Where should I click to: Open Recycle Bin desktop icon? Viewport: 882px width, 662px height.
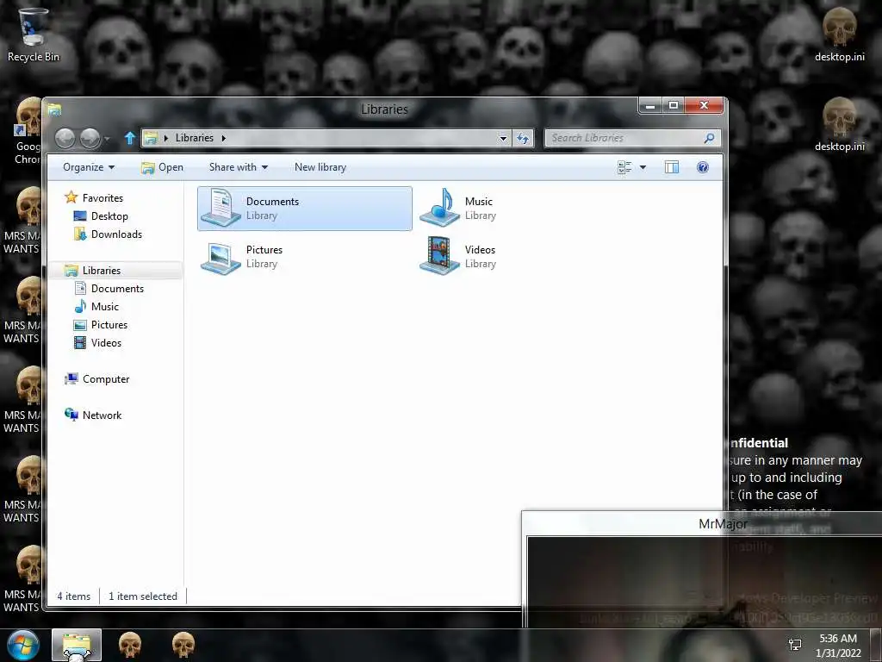[x=34, y=34]
